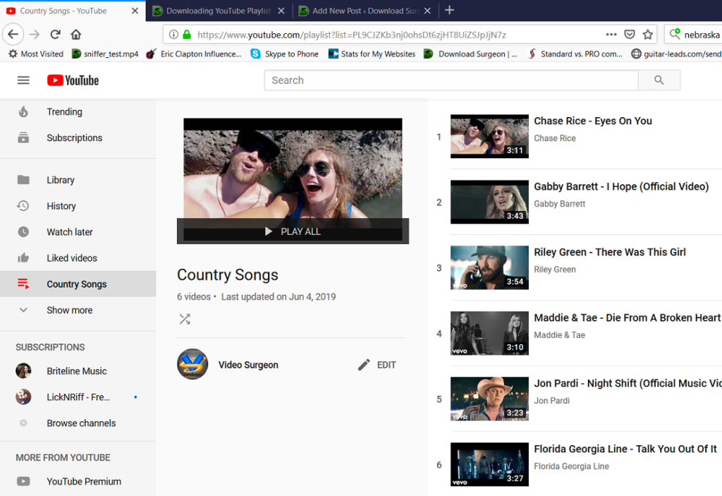Open Eric Clapton Influence bookmark
This screenshot has width=722, height=496.
(x=194, y=54)
